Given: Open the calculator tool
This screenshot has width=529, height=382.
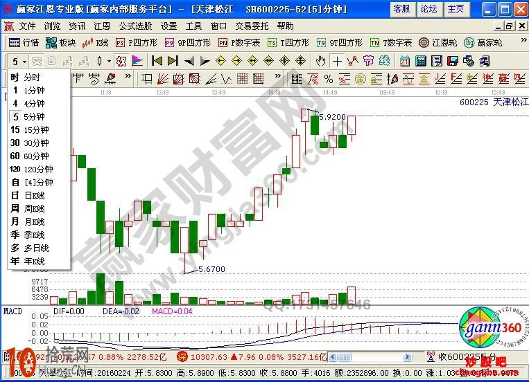Looking at the screenshot, I should pos(420,61).
